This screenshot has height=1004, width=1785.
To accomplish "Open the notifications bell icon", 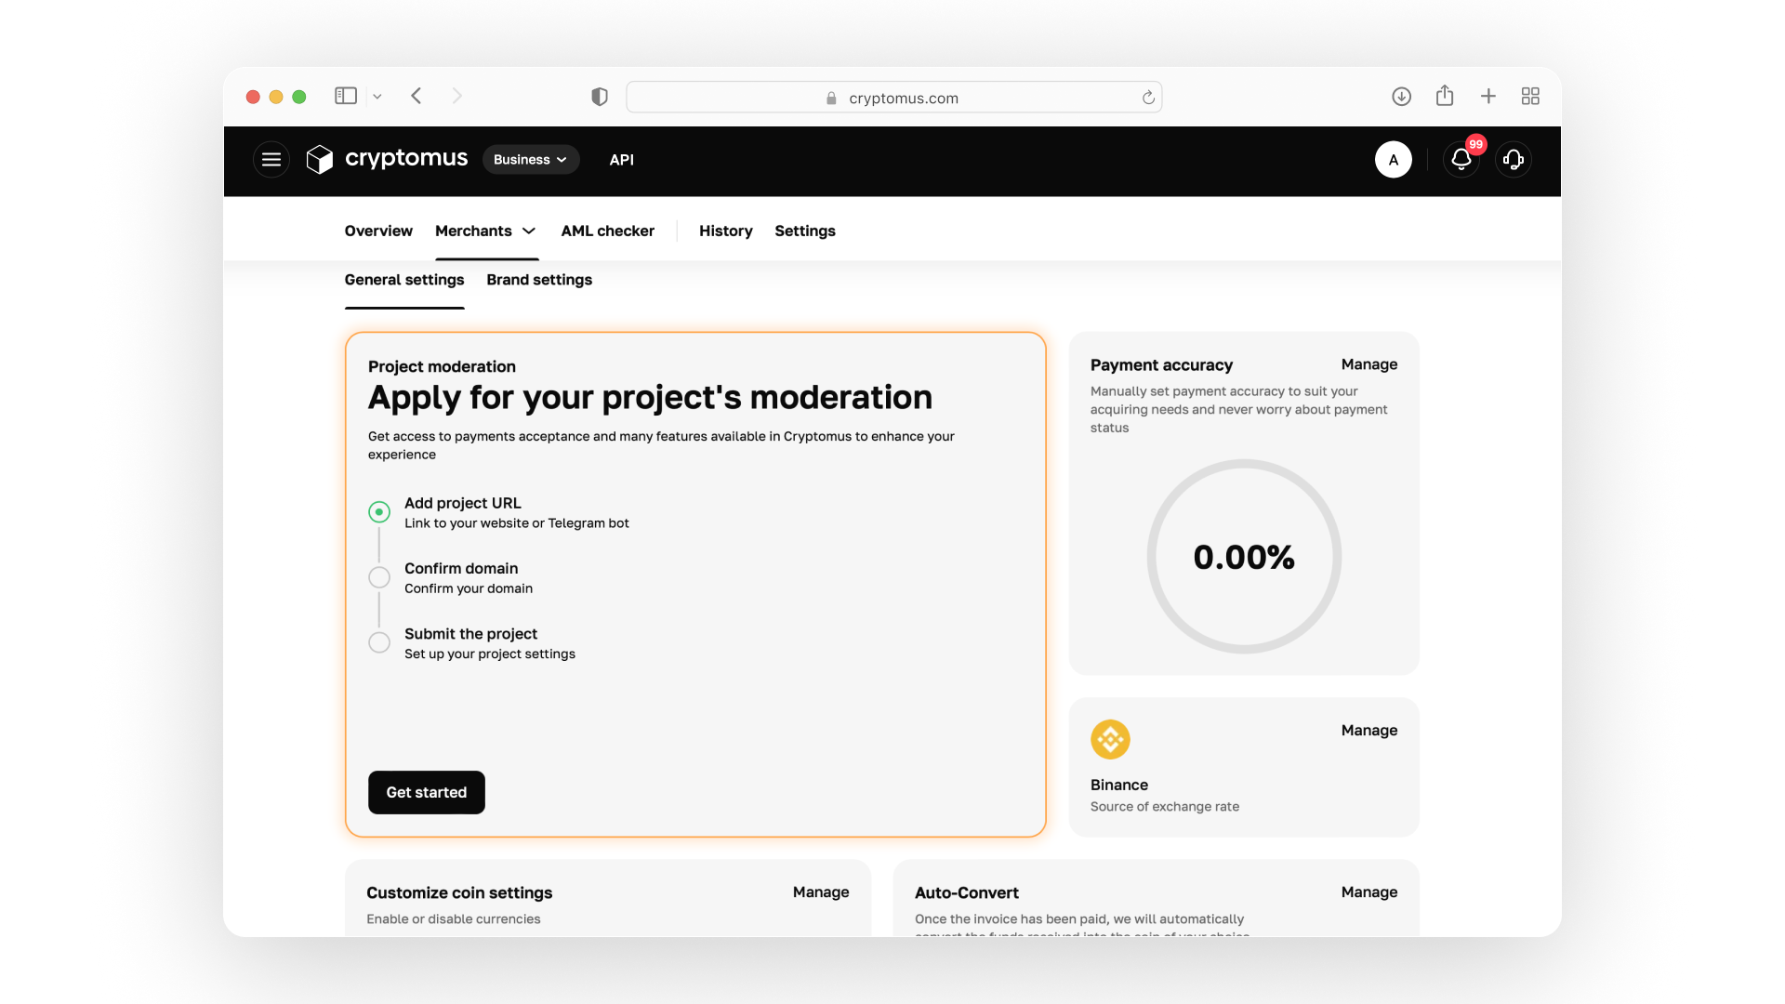I will pyautogui.click(x=1461, y=160).
